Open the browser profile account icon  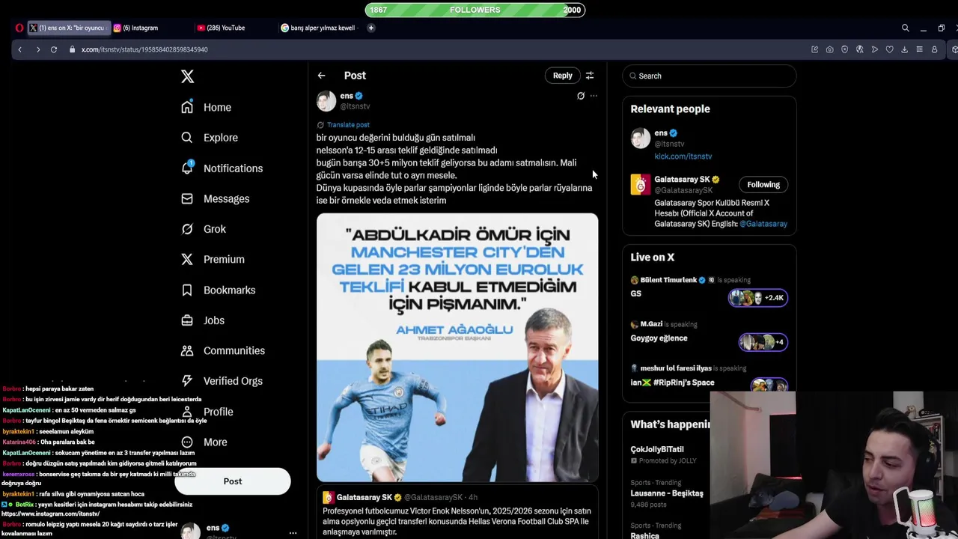934,49
